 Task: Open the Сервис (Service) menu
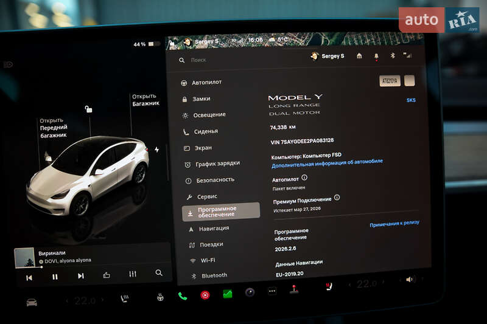click(x=201, y=196)
